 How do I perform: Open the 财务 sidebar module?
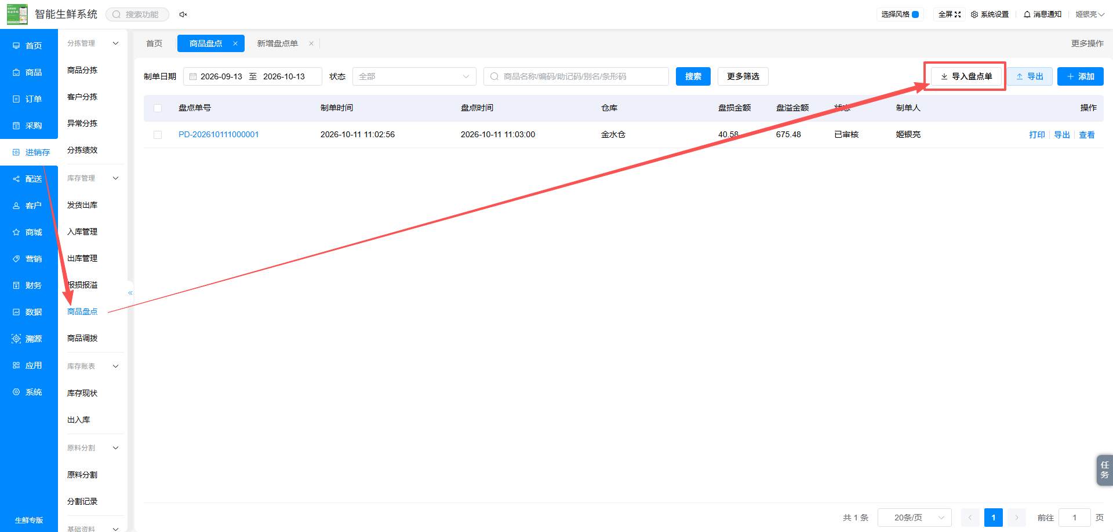click(28, 285)
